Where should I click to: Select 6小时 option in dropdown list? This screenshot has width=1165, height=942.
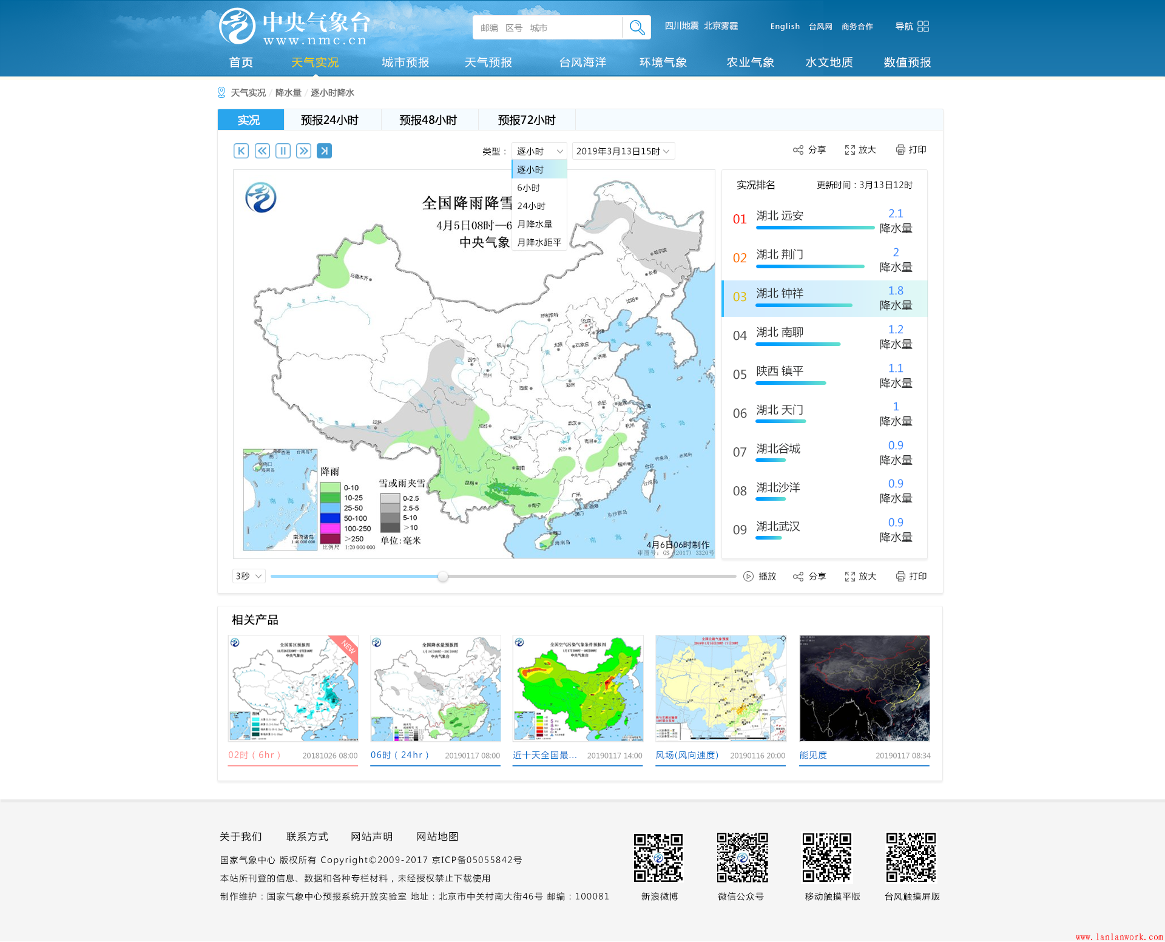528,188
